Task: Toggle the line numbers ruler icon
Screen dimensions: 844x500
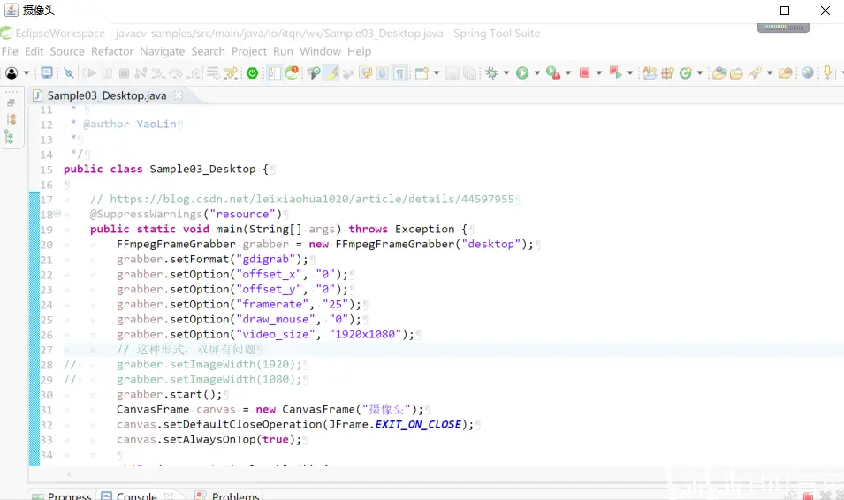Action: click(x=275, y=72)
